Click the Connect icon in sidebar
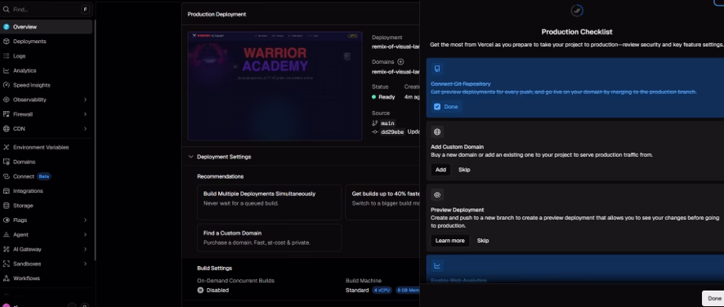The height and width of the screenshot is (307, 724). (6, 176)
